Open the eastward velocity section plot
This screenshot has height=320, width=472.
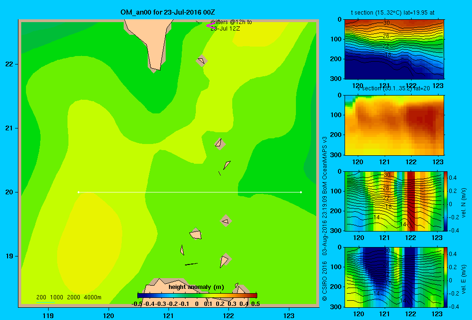[x=394, y=277]
